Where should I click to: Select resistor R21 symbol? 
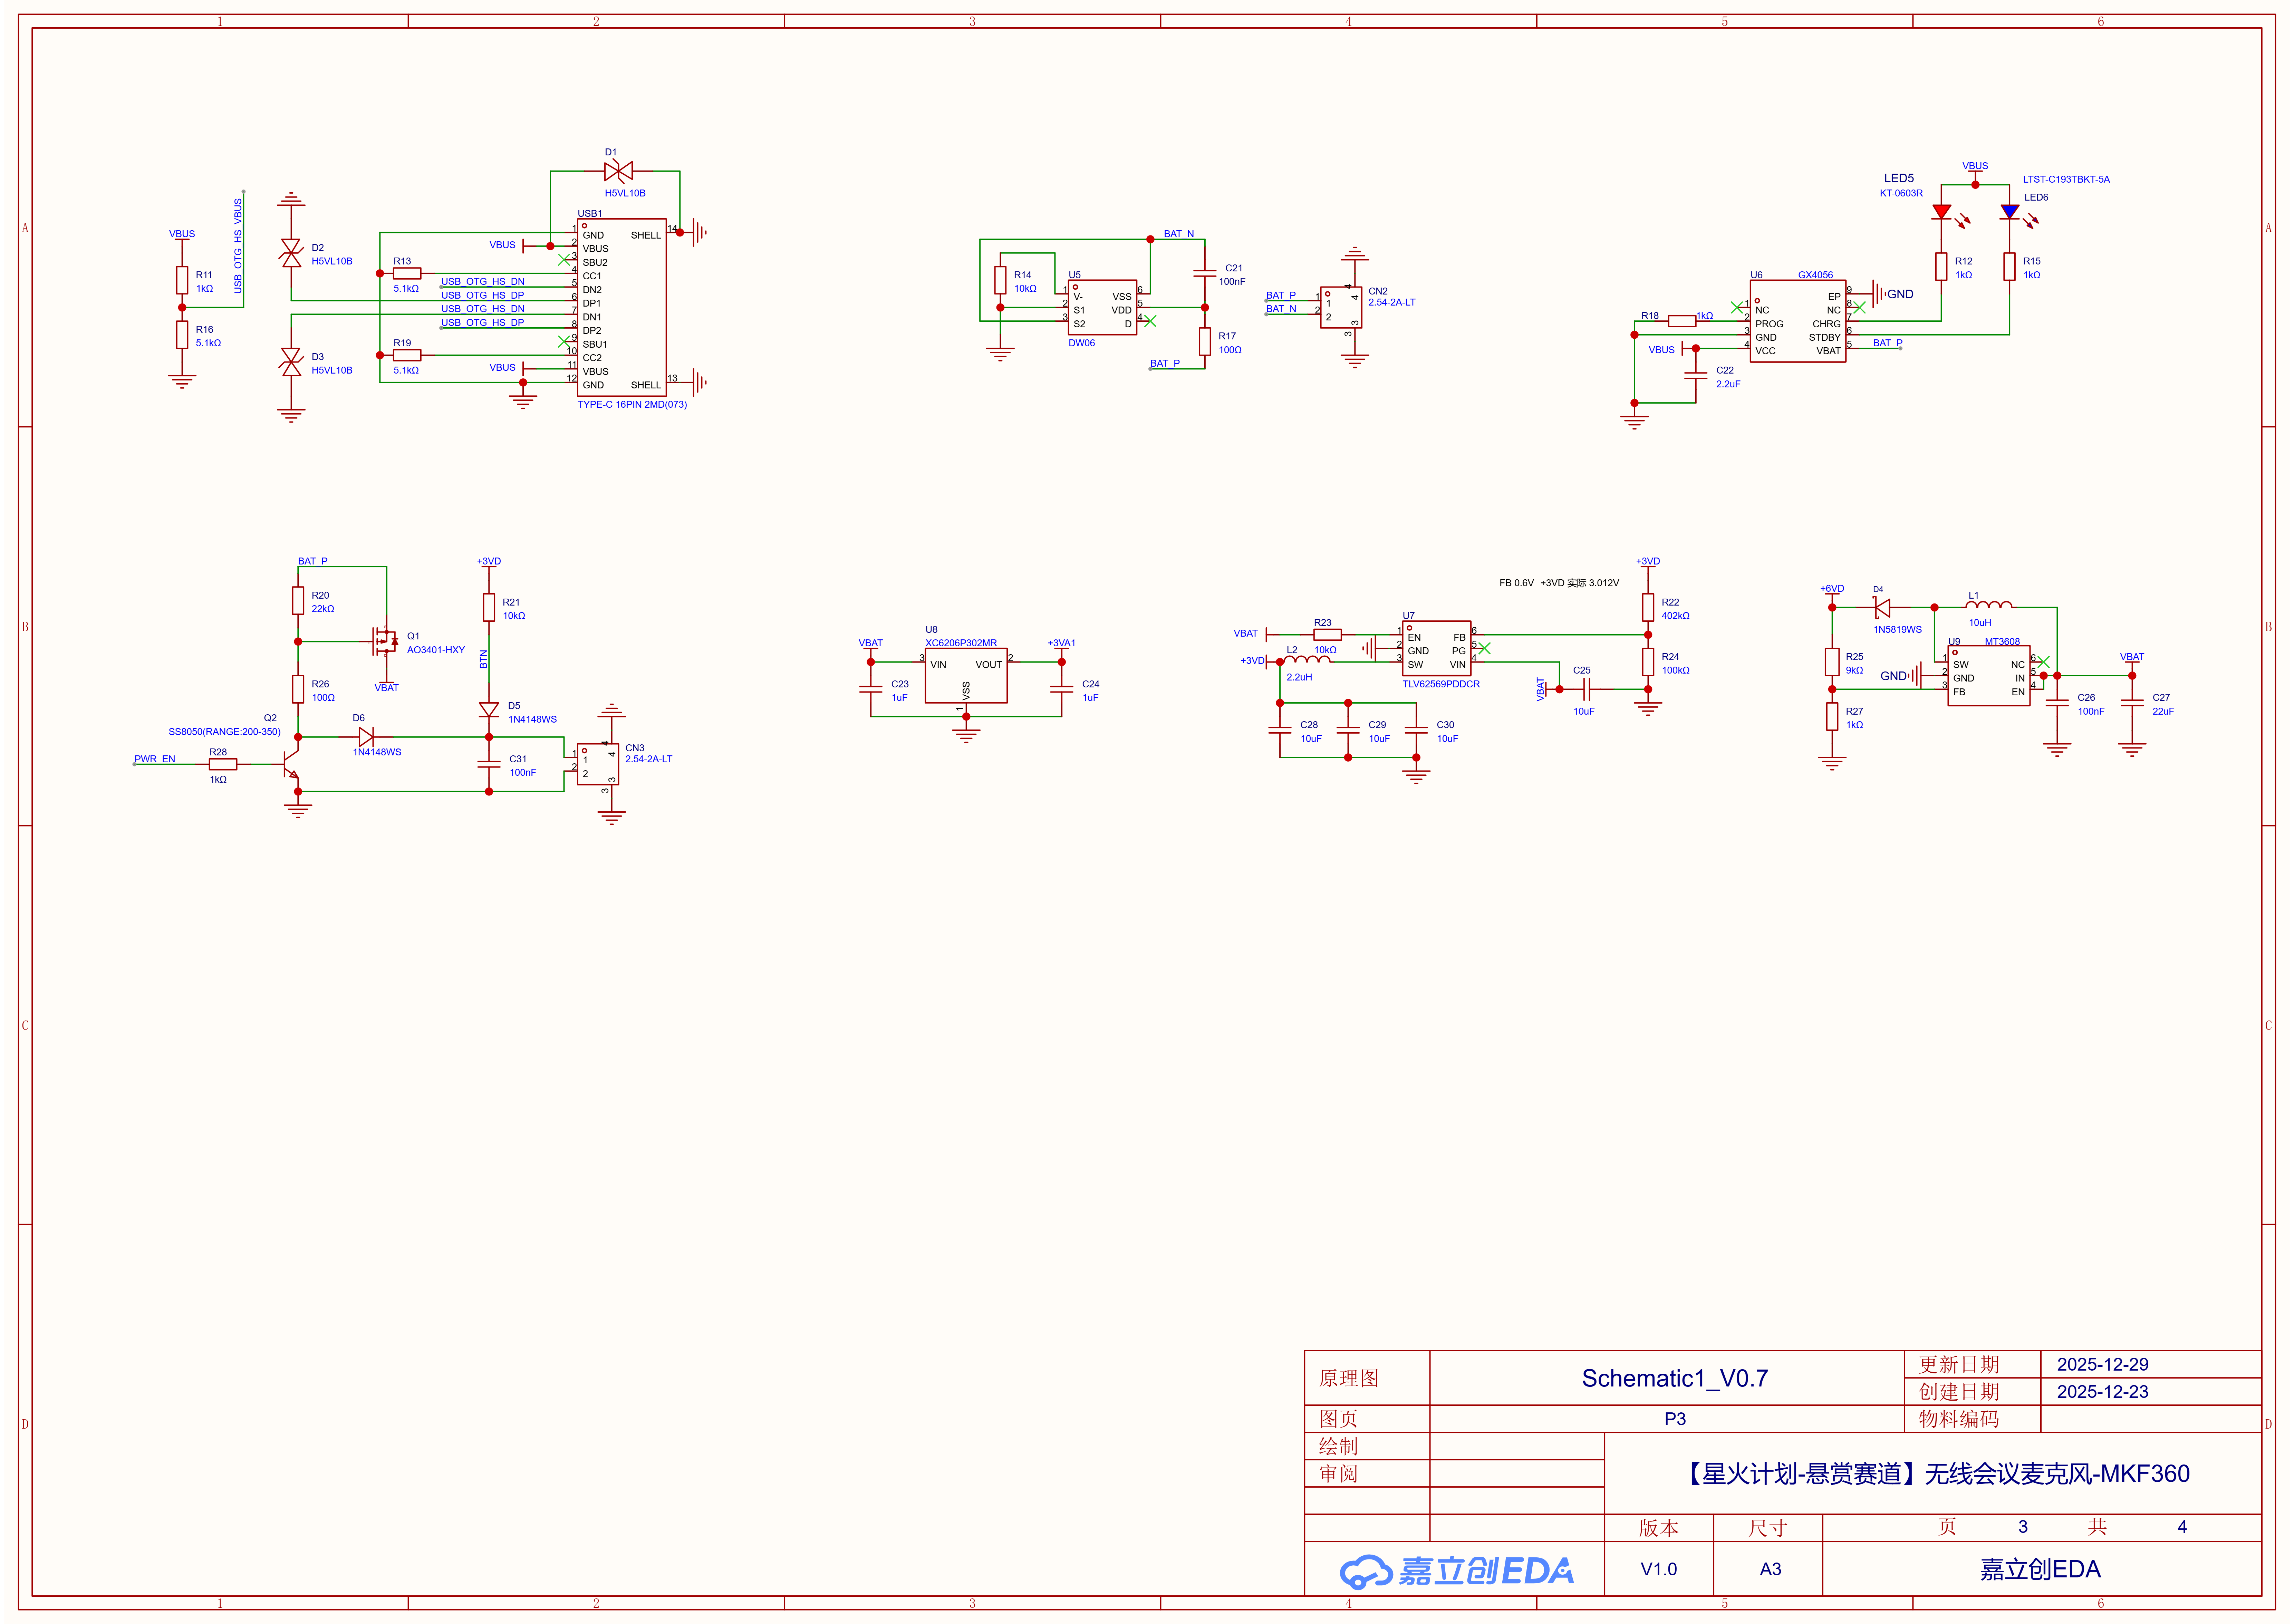tap(489, 607)
